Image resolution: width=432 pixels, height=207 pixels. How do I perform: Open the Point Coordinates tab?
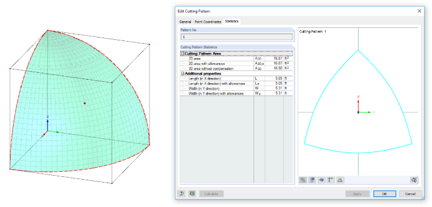click(208, 22)
